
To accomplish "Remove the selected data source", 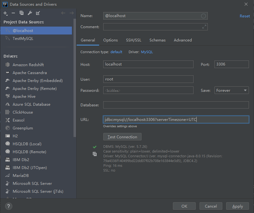I will pyautogui.click(x=13, y=13).
